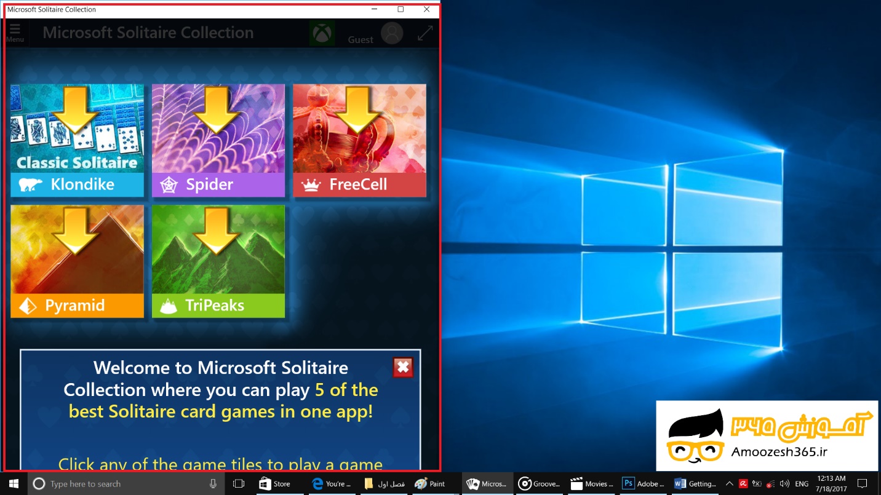Open the FreeCell game tile

pyautogui.click(x=359, y=140)
